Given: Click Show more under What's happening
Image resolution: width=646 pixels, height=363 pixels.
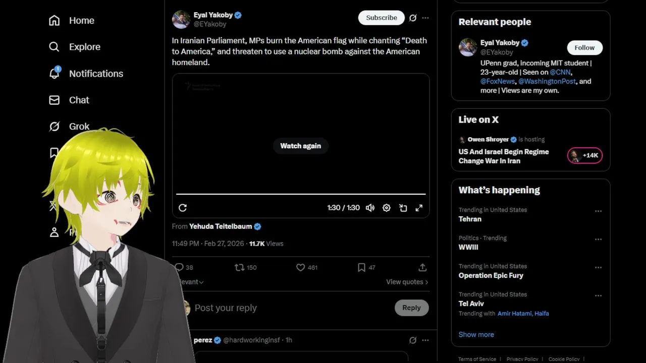Looking at the screenshot, I should (x=476, y=335).
